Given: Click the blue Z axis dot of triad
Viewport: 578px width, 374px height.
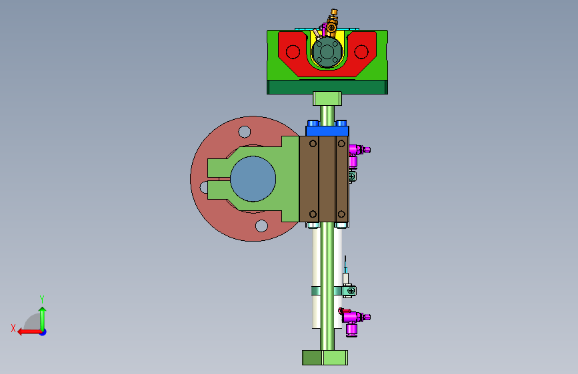Looking at the screenshot, I should coord(43,332).
